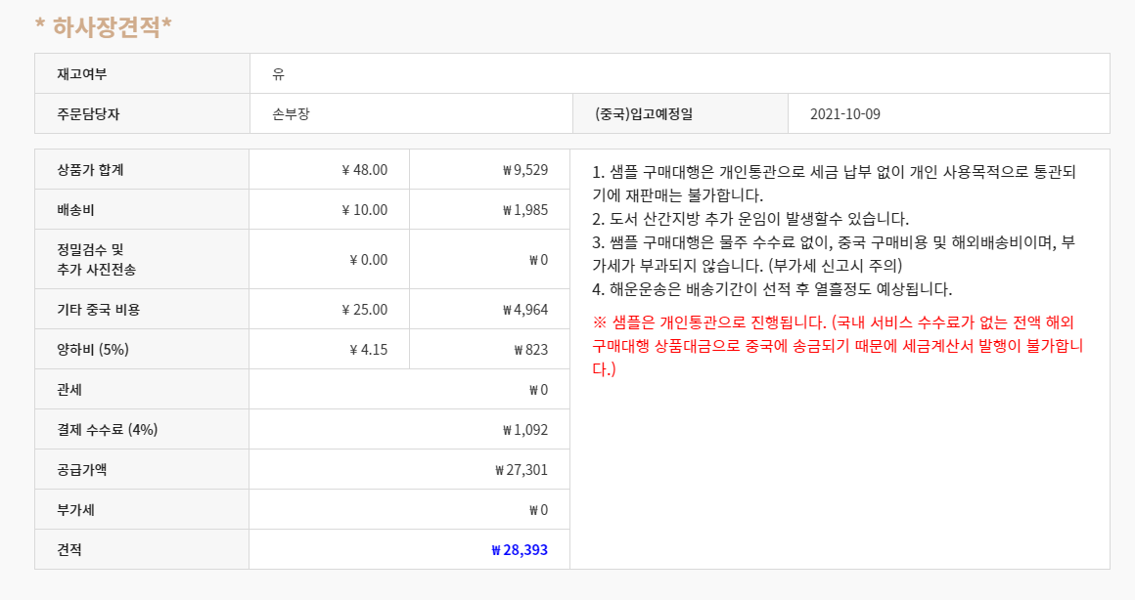Click the 기타 중국 비용 ₩4,964 amount

pos(524,310)
